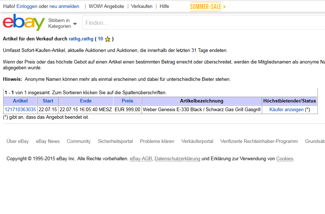This screenshot has width=325, height=214.
Task: Select the price cell EUR 999,00
Action: click(x=127, y=110)
